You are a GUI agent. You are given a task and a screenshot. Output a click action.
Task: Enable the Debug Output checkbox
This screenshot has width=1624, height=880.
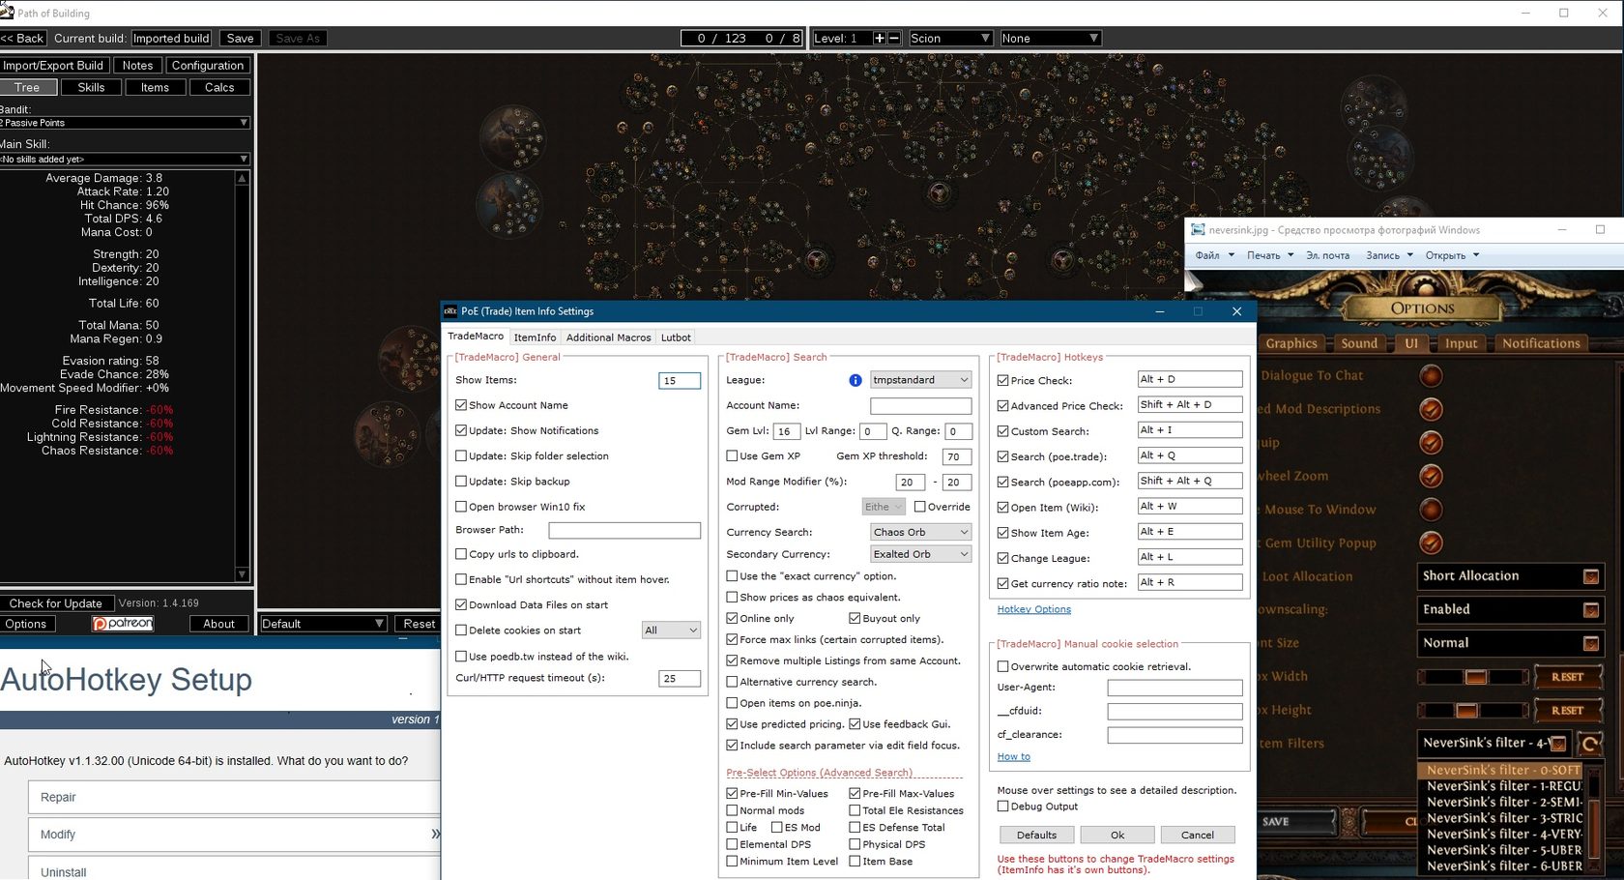click(1002, 807)
